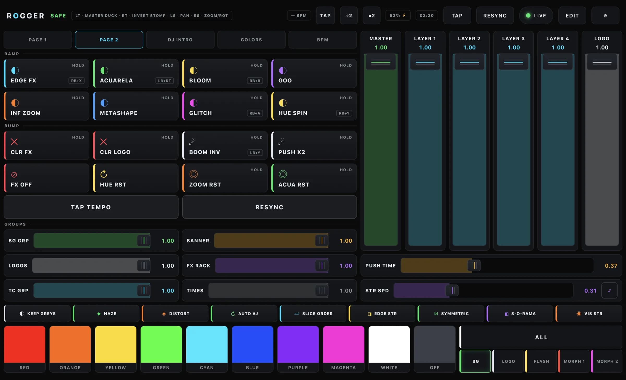The height and width of the screenshot is (380, 626).
Task: Click the ×2 tempo button
Action: click(x=372, y=16)
